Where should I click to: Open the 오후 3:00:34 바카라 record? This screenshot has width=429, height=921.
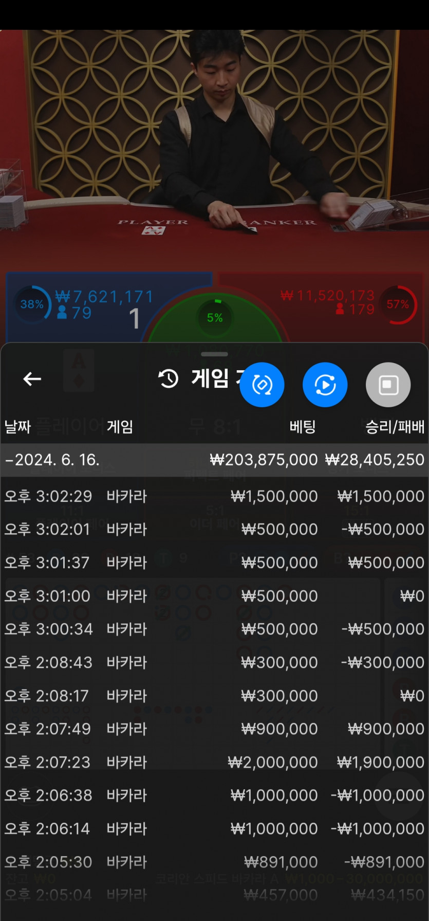point(215,629)
